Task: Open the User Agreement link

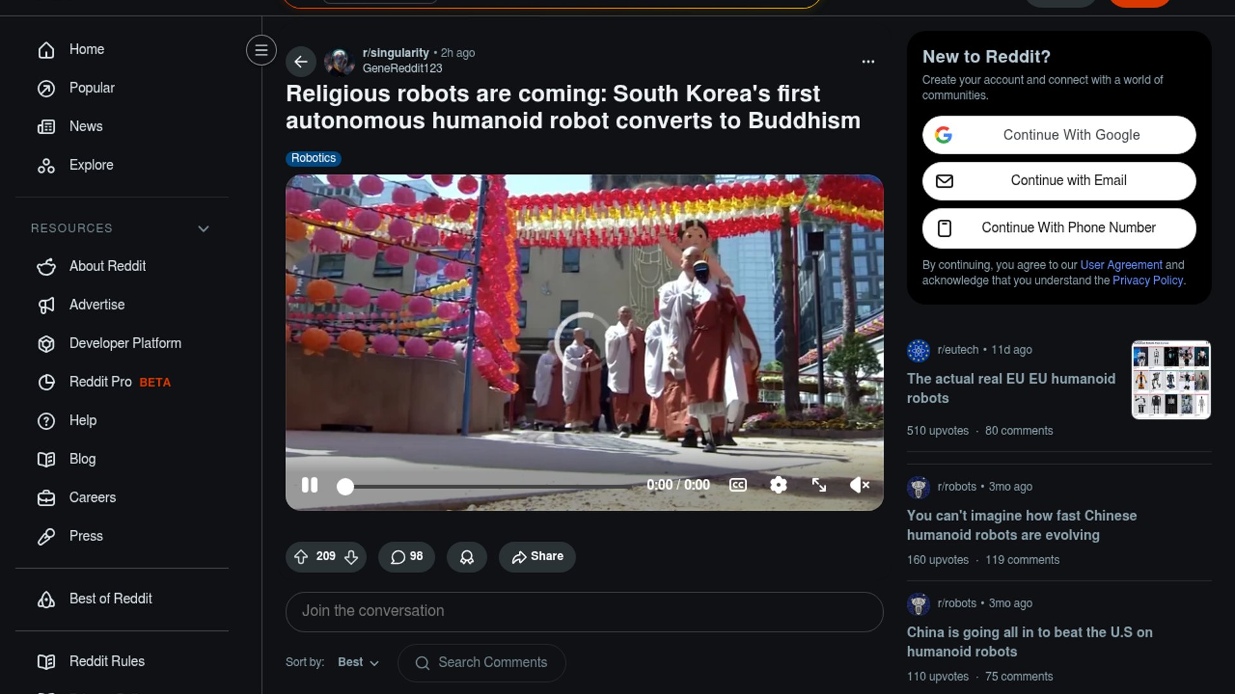Action: (1121, 265)
